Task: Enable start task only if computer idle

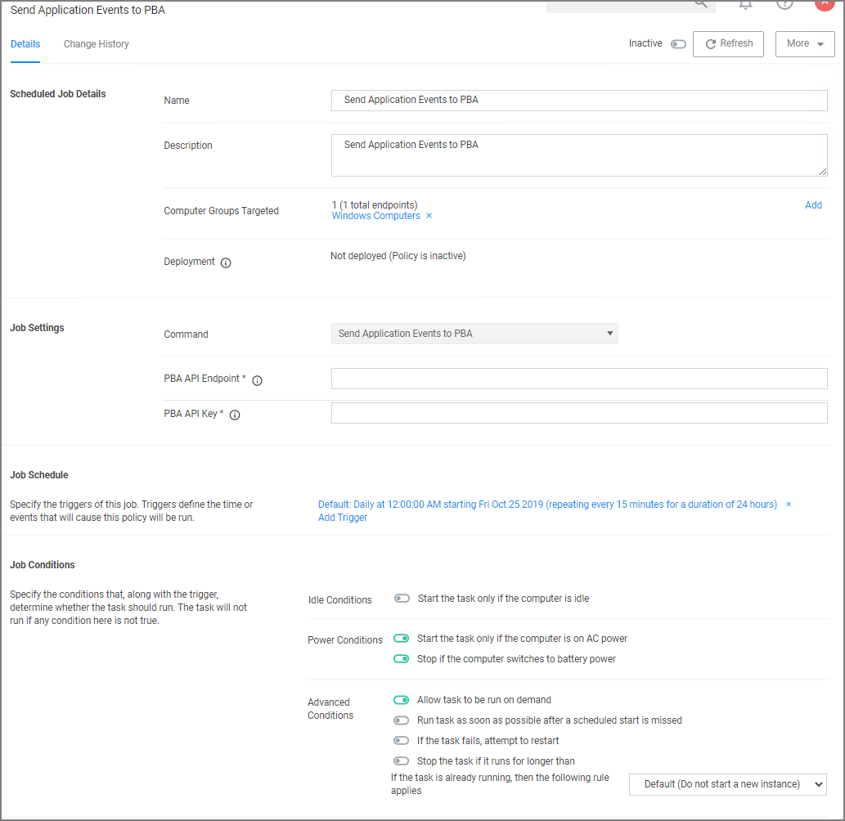Action: click(401, 599)
